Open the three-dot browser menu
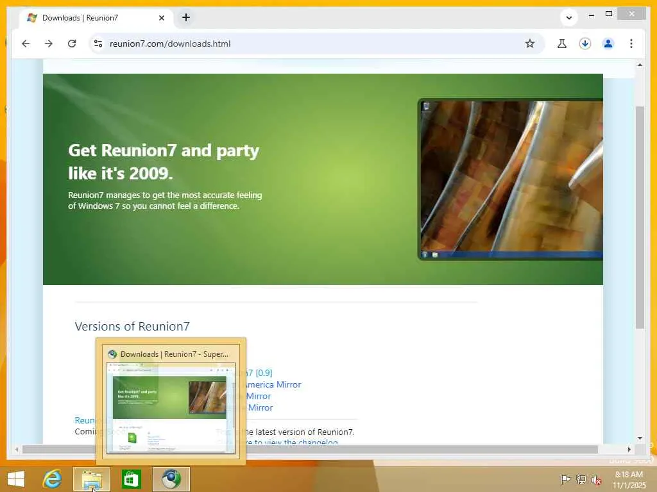 (x=631, y=44)
